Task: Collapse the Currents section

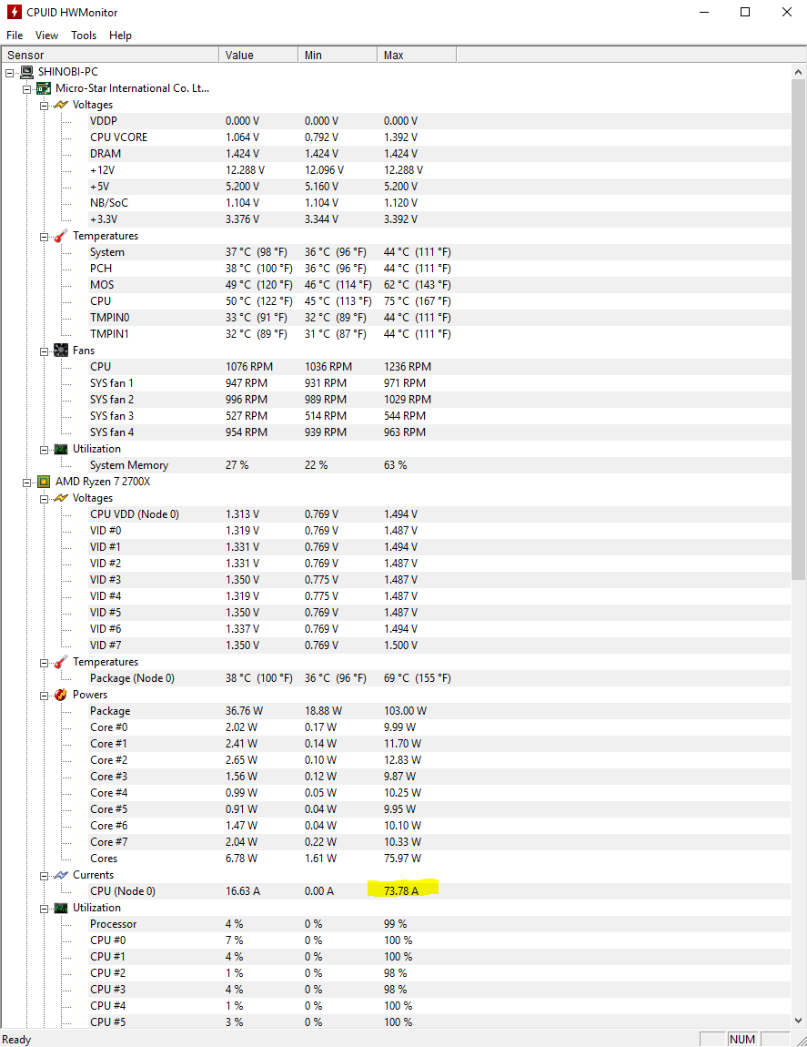Action: pos(44,875)
